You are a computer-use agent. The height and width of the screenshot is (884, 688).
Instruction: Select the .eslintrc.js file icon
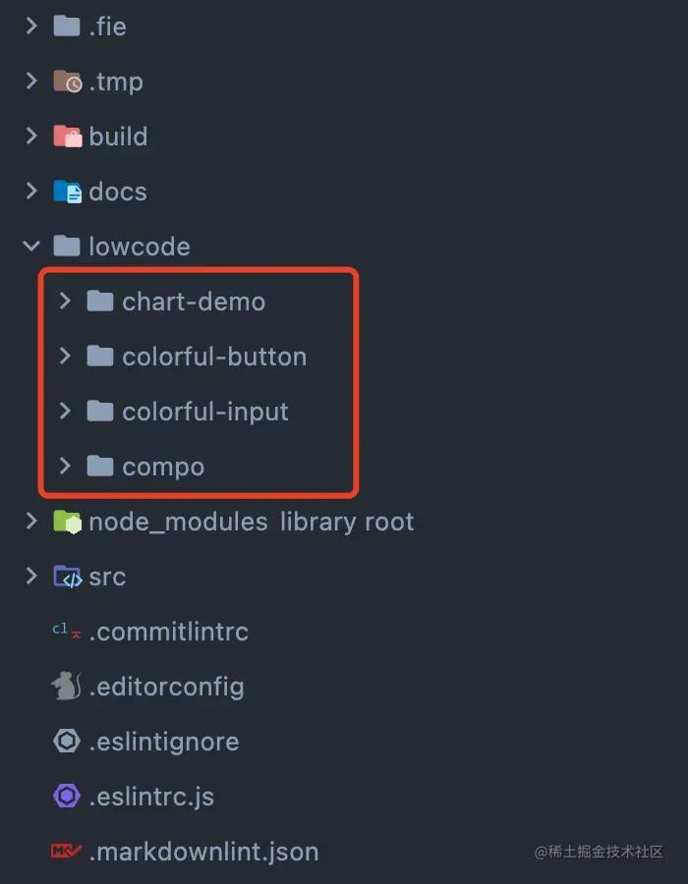(65, 797)
